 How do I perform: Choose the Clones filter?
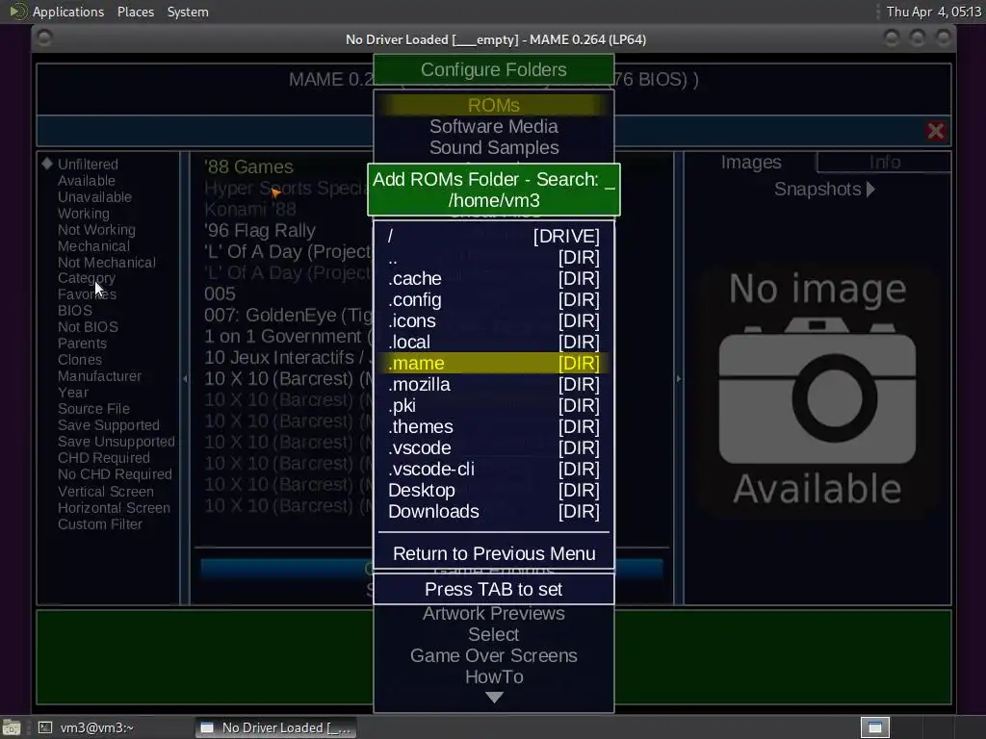[79, 360]
